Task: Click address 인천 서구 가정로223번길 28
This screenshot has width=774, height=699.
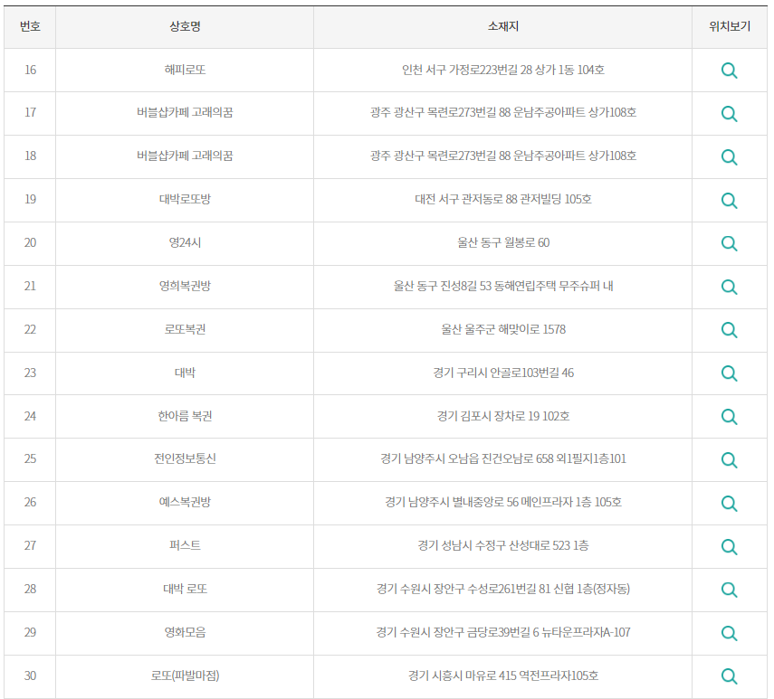Action: [x=502, y=70]
